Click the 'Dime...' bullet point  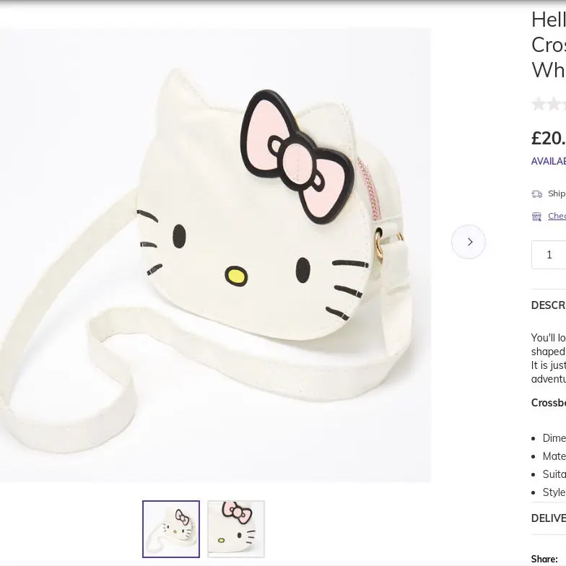[554, 438]
